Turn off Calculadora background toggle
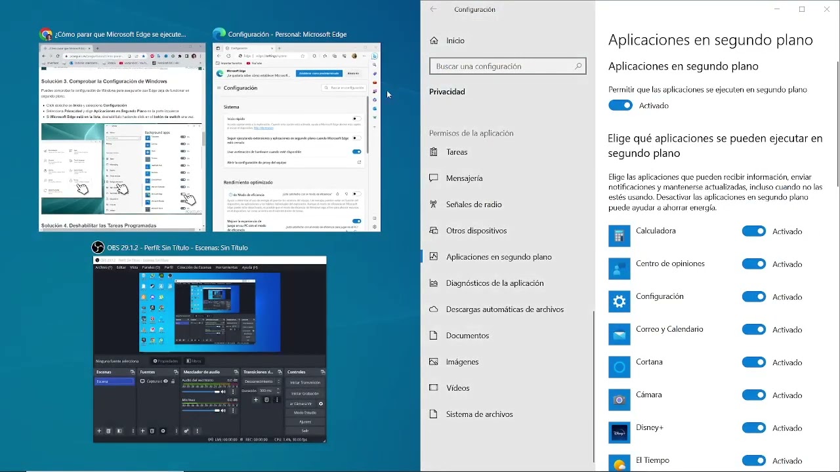The width and height of the screenshot is (840, 472). 754,231
